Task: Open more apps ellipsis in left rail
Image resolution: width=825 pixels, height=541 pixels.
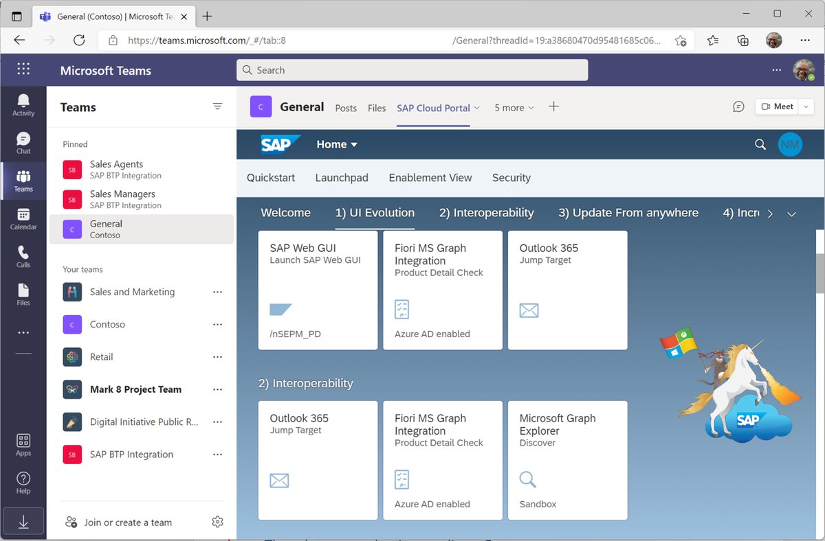Action: (x=23, y=332)
